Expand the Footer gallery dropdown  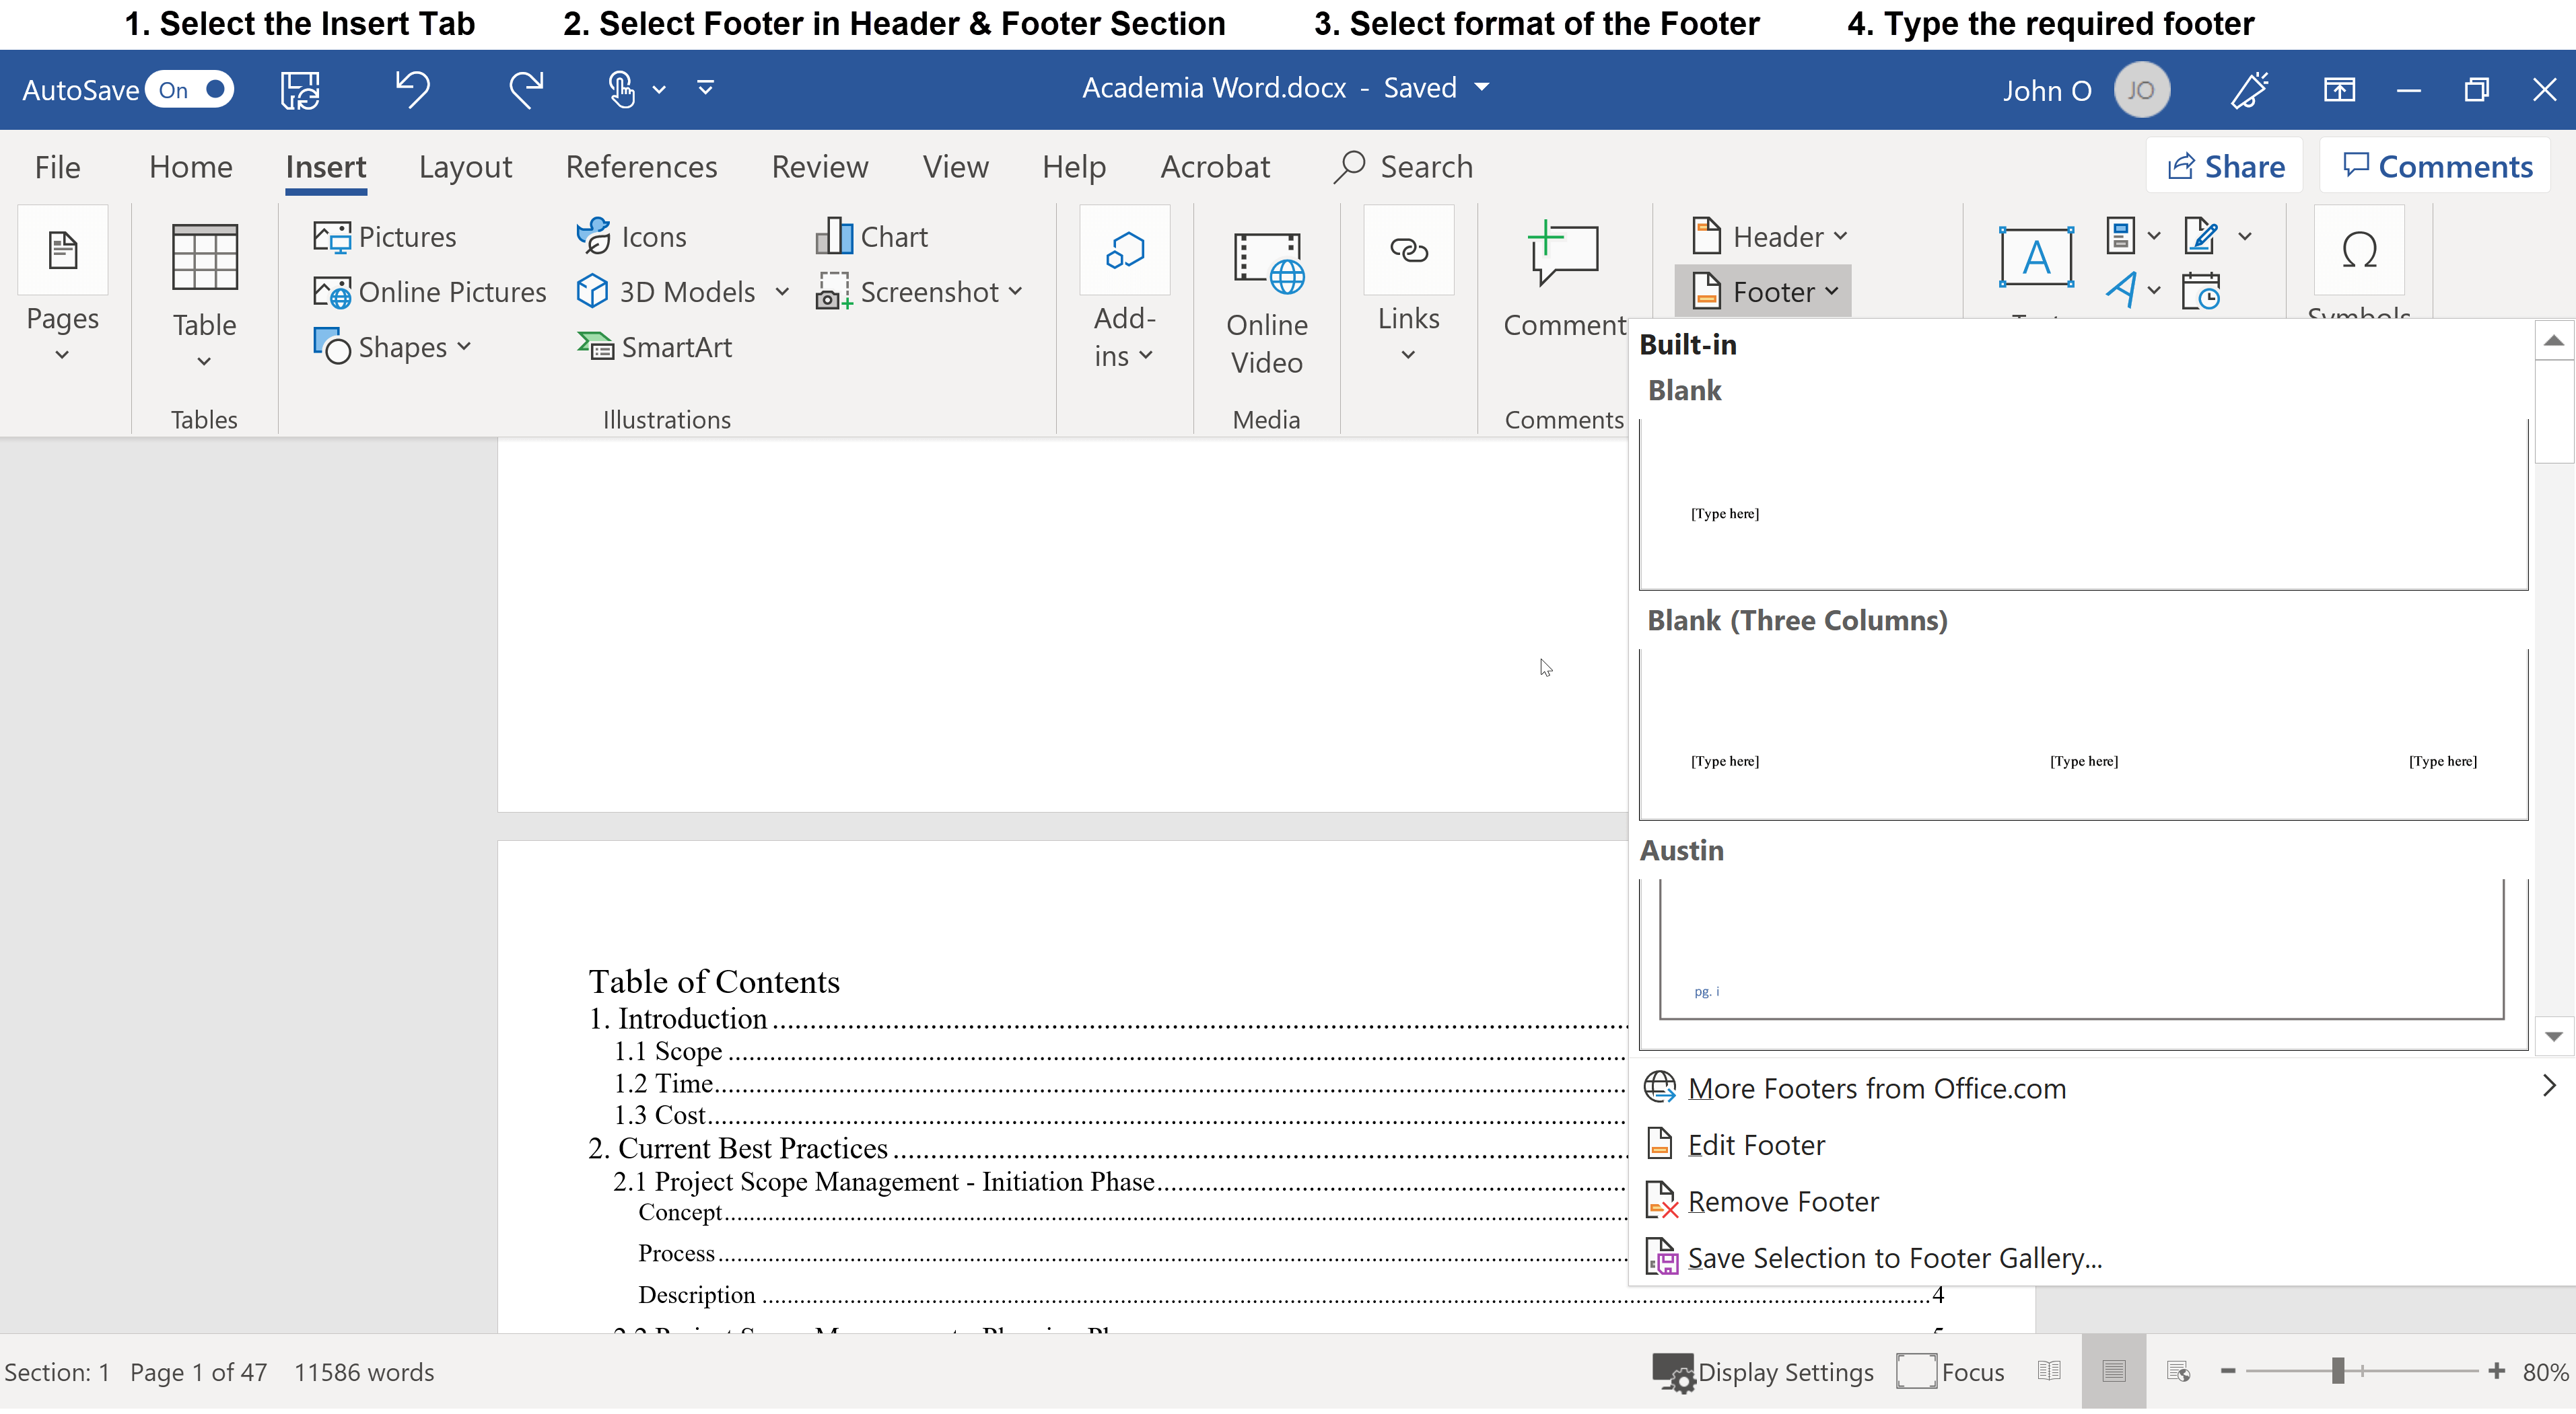tap(1833, 291)
